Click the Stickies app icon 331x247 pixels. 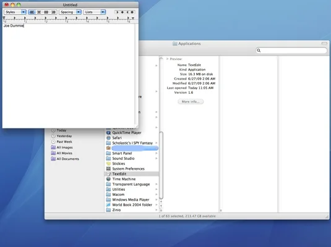coord(108,164)
